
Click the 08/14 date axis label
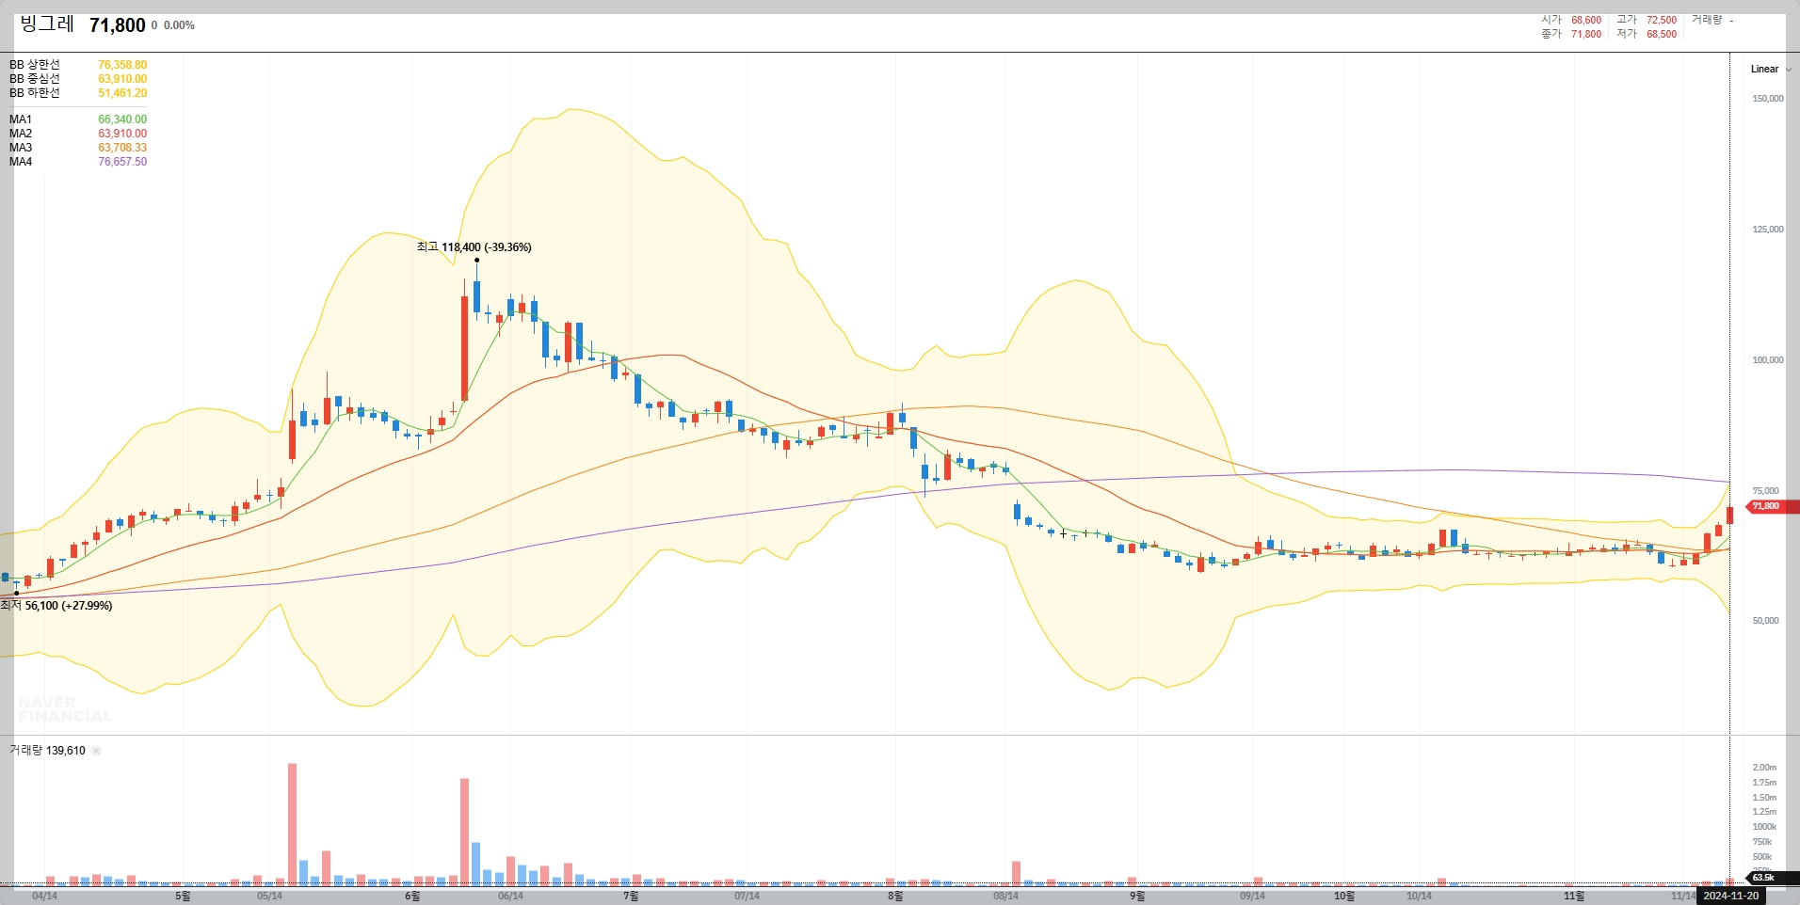click(1005, 897)
